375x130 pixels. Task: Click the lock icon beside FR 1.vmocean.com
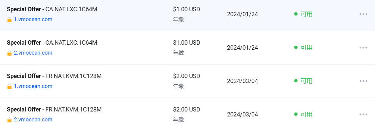tap(9, 86)
